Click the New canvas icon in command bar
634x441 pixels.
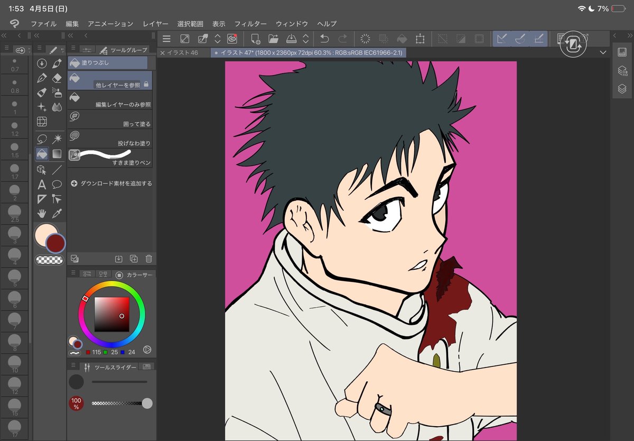pos(255,39)
